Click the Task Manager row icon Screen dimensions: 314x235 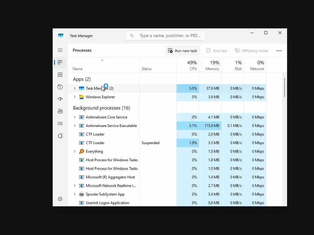click(x=82, y=88)
